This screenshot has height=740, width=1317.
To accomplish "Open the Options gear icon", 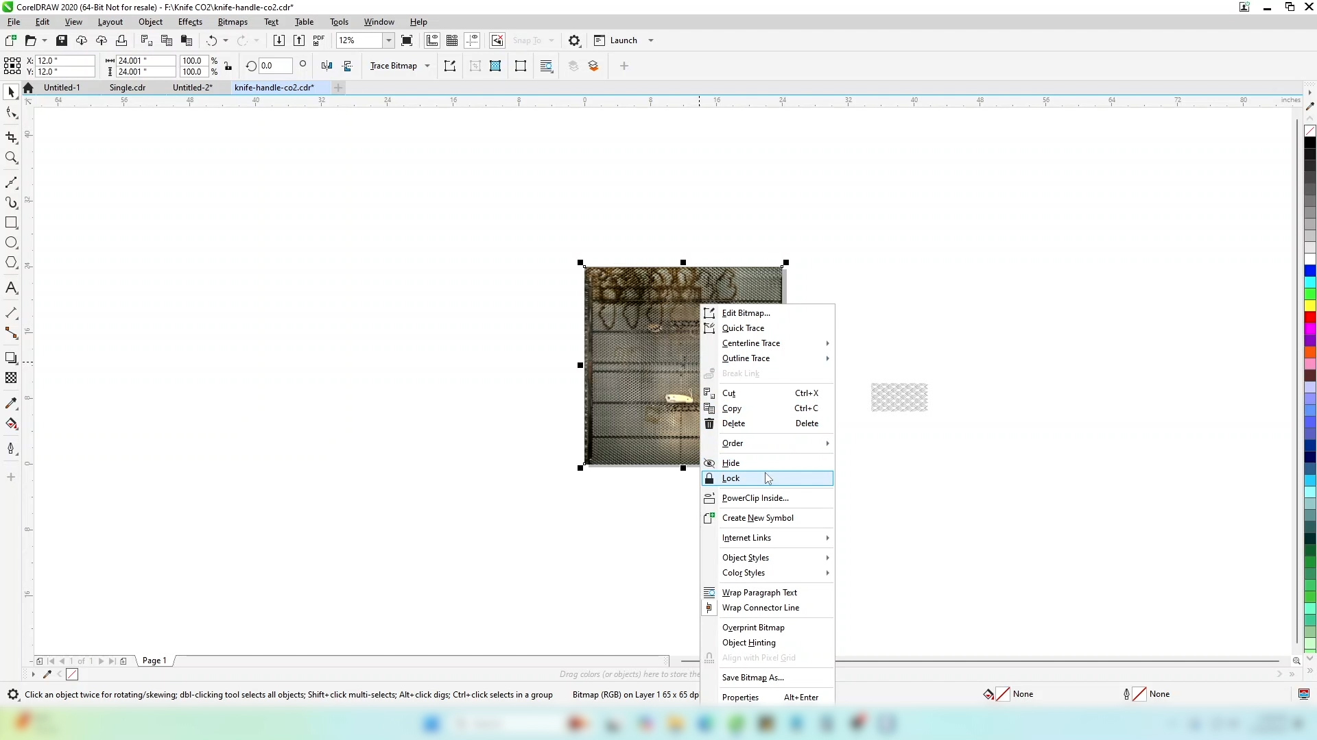I will click(x=575, y=40).
